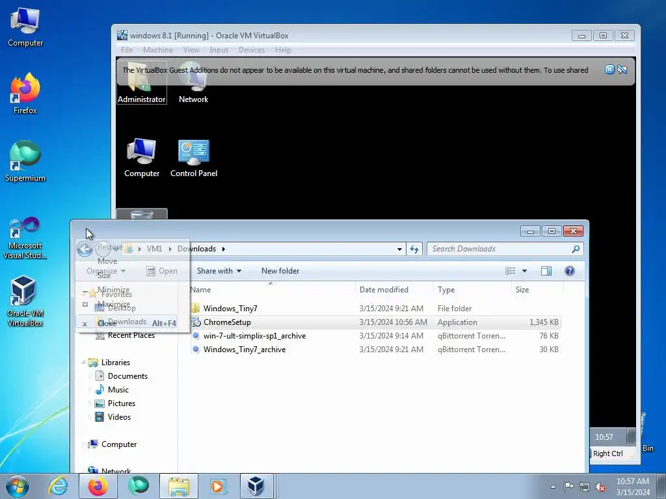666x499 pixels.
Task: Collapse the Libraries tree node
Action: [84, 362]
